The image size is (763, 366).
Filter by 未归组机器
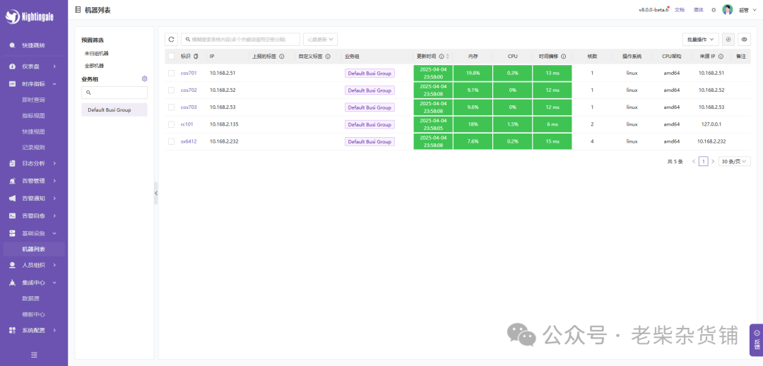click(96, 53)
